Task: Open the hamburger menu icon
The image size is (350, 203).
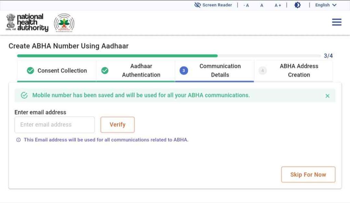Action: 337,22
